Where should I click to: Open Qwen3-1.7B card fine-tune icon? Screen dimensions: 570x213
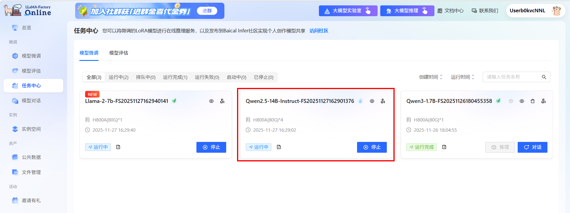544,101
